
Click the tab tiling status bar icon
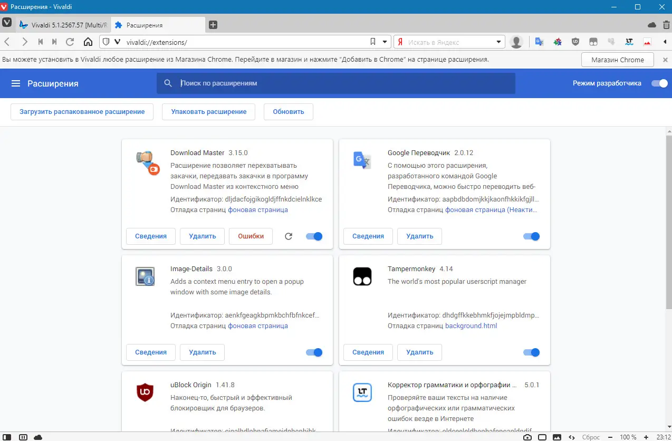[x=23, y=437]
